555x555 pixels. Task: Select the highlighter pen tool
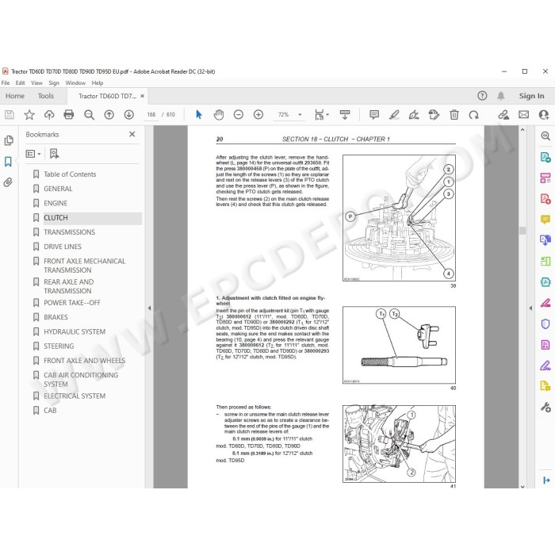[394, 114]
